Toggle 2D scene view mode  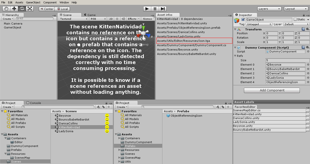click(x=111, y=19)
